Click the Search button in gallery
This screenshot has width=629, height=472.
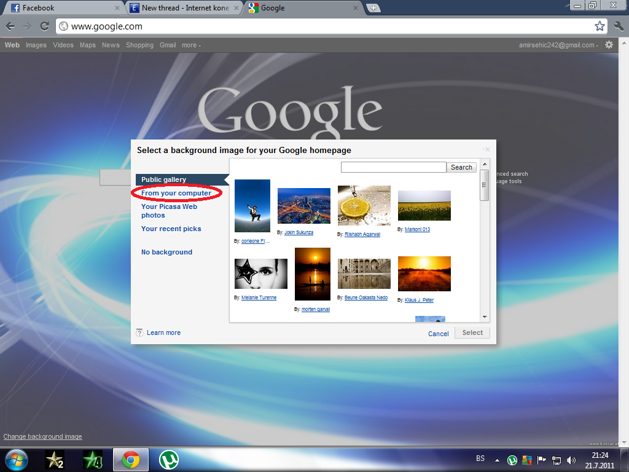click(461, 167)
